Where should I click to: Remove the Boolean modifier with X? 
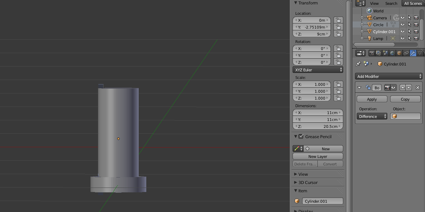[418, 88]
